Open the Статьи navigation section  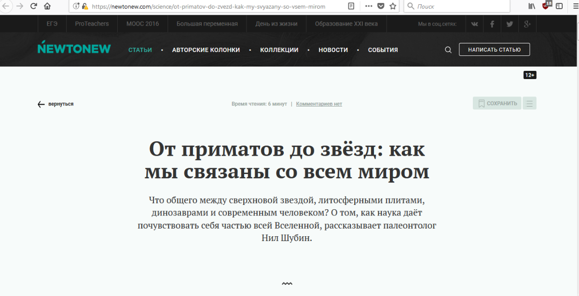(x=140, y=50)
